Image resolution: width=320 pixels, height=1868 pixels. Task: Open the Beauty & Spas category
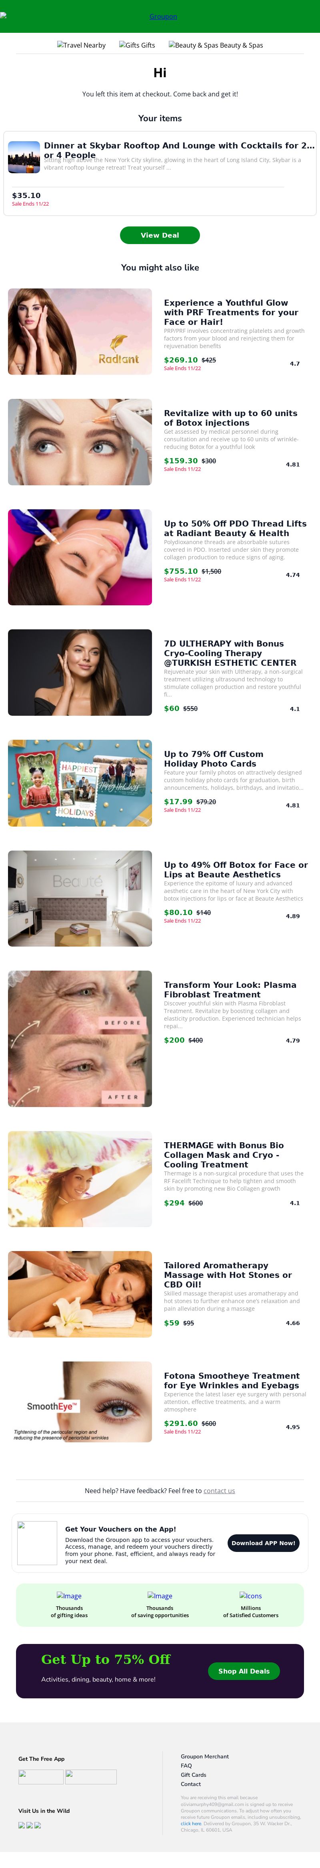[216, 45]
